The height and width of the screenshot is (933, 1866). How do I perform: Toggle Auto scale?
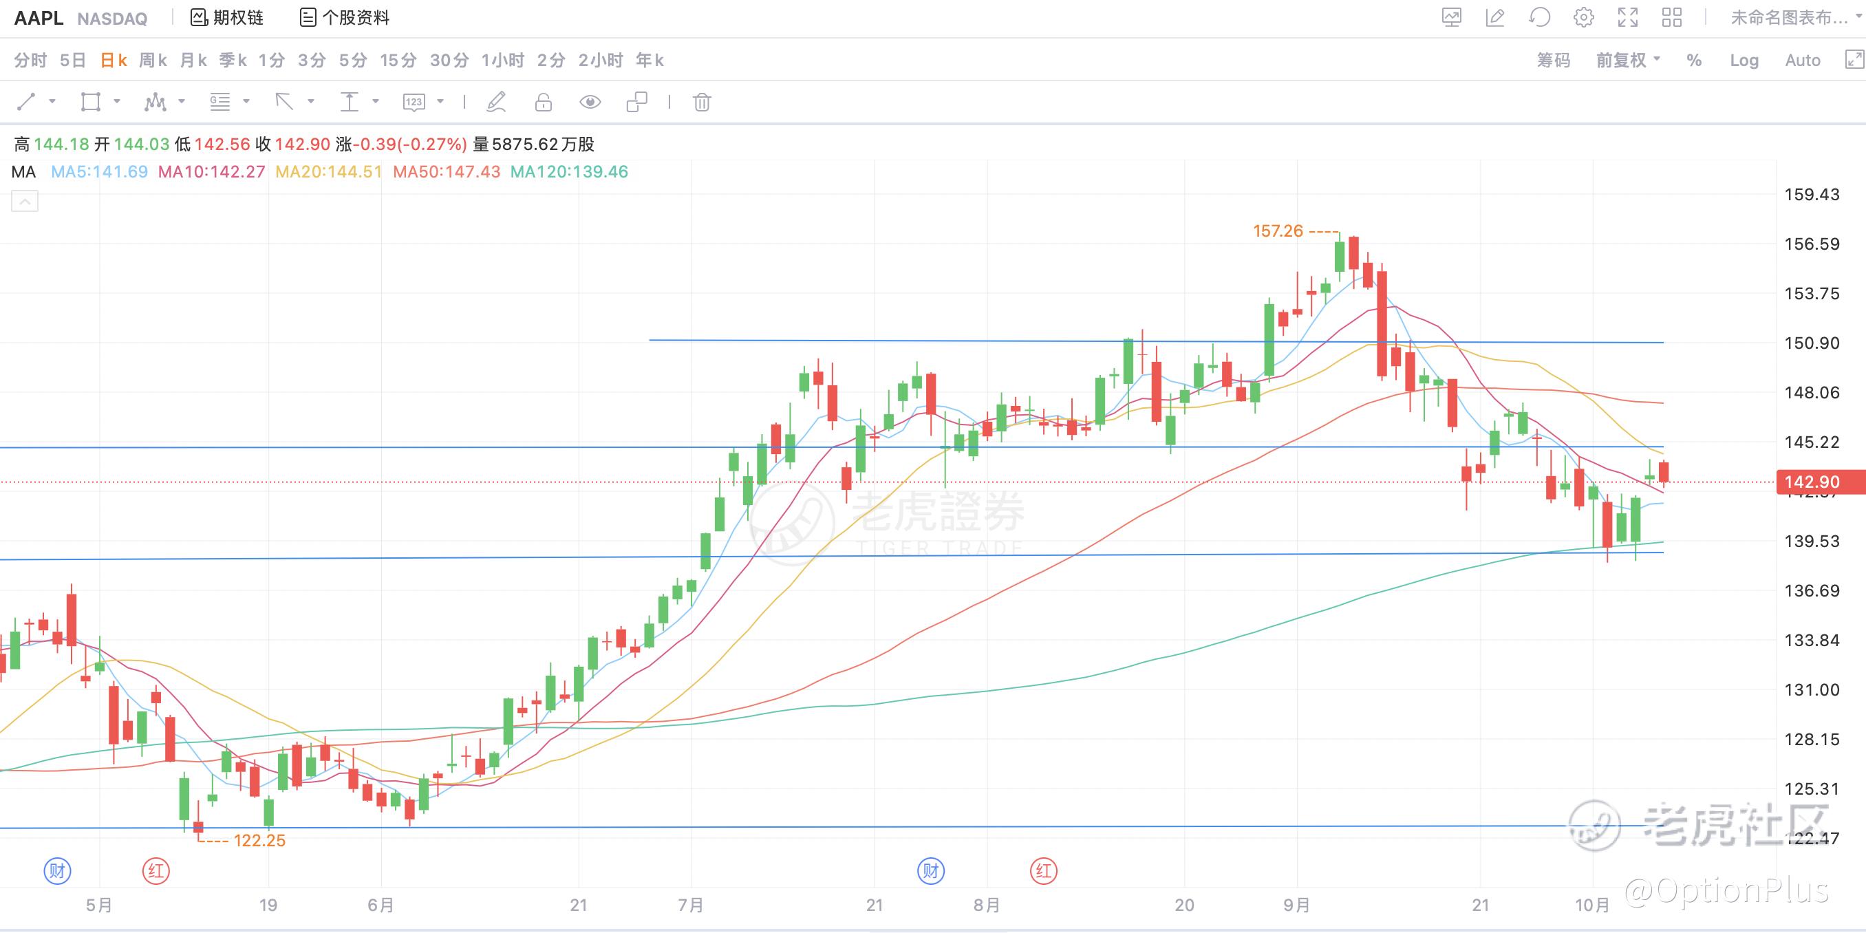pos(1803,60)
